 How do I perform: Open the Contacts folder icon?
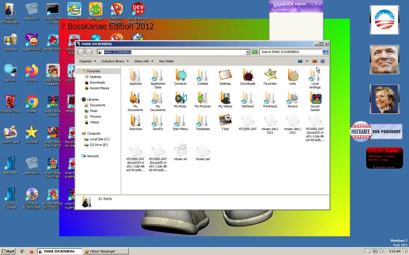[x=180, y=77]
